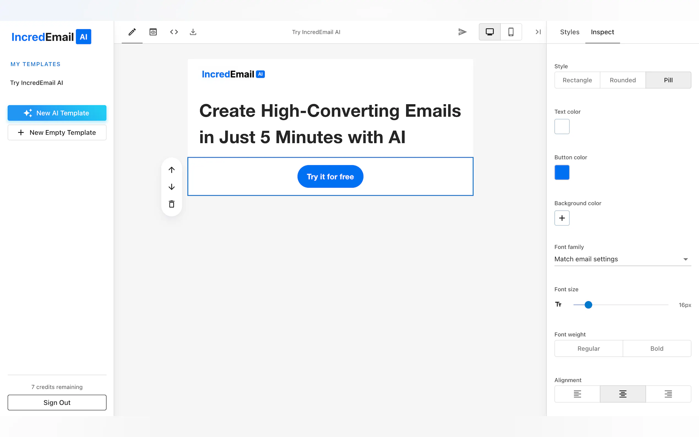699x437 pixels.
Task: Click the Sign Out button
Action: [57, 403]
